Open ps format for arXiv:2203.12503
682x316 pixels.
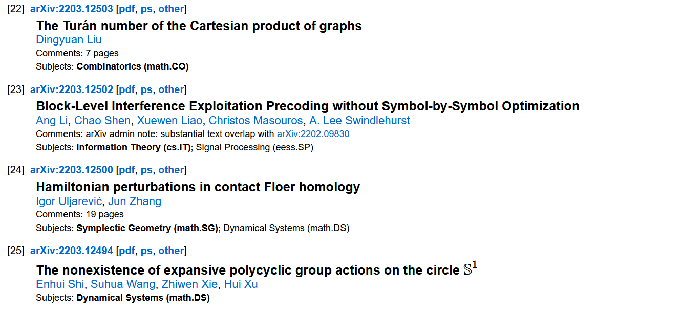[x=146, y=9]
